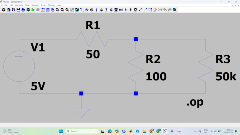Click the Windows Start button
Screen dimensions: 240x135
[x=61, y=131]
